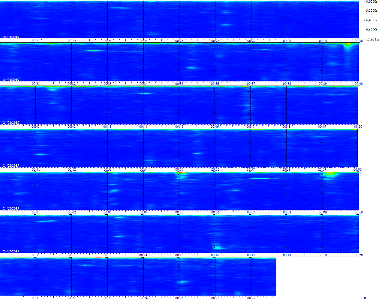Image resolution: width=391 pixels, height=301 pixels.
Task: Click the 12,80 Hz frequency label
Action: (372, 39)
